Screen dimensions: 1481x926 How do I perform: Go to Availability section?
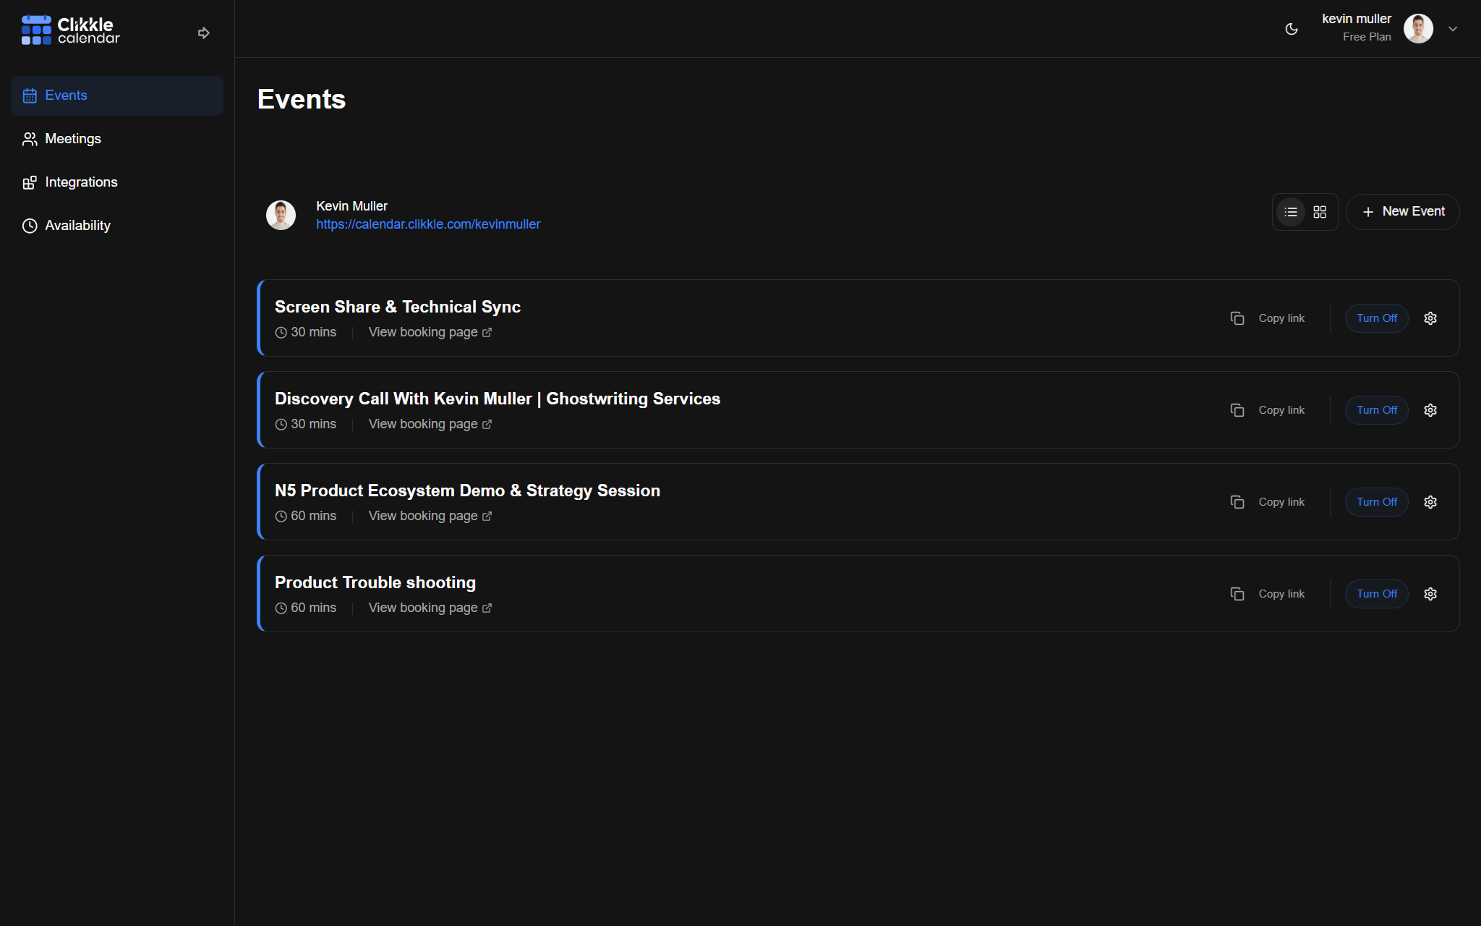point(77,226)
